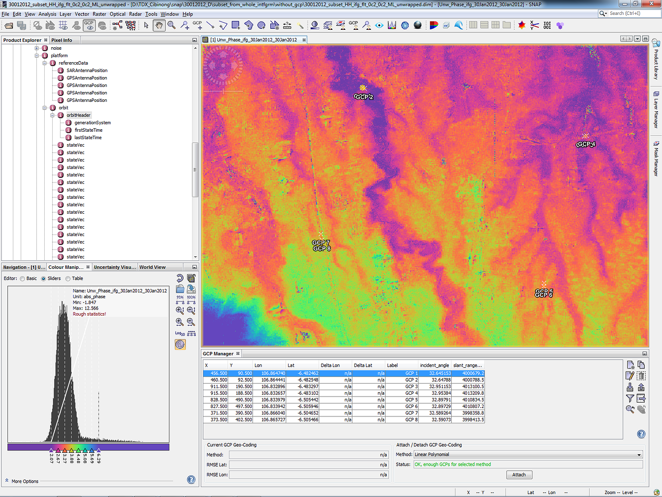The image size is (662, 497).
Task: Open the Layer Manager from the right sidebar
Action: point(657,110)
